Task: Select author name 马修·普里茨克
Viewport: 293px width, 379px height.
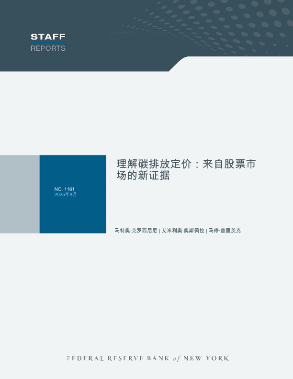Action: pyautogui.click(x=225, y=231)
